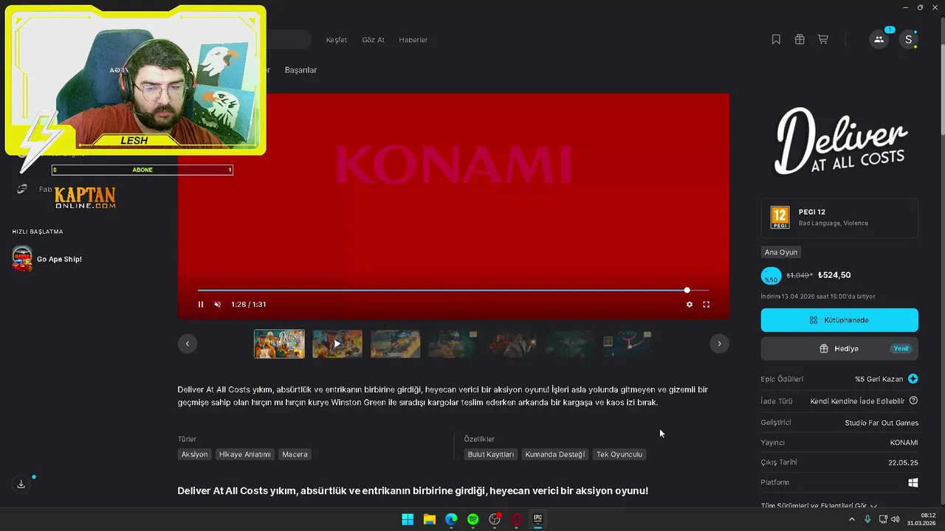945x531 pixels.
Task: Filter by Aksiyon genre tag
Action: click(x=195, y=454)
